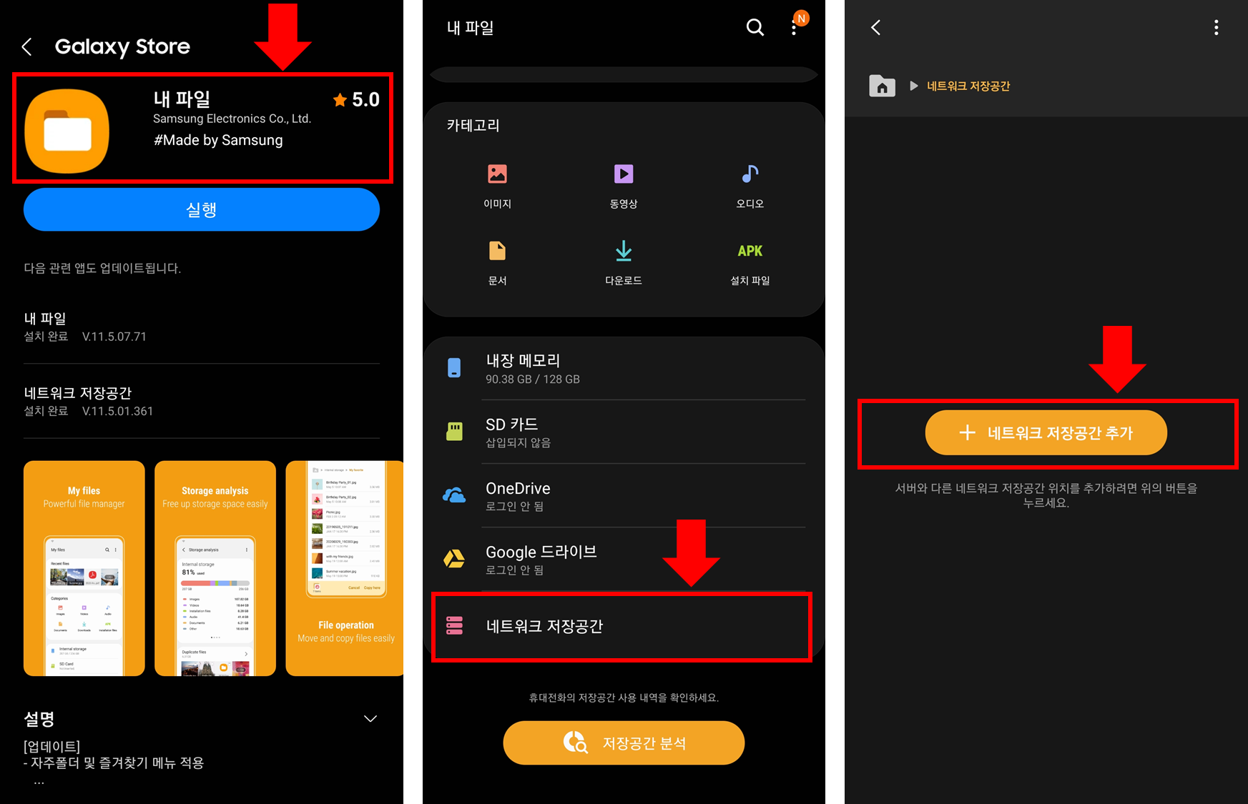Tap the Galaxy Store header title
The width and height of the screenshot is (1248, 804).
click(x=122, y=47)
